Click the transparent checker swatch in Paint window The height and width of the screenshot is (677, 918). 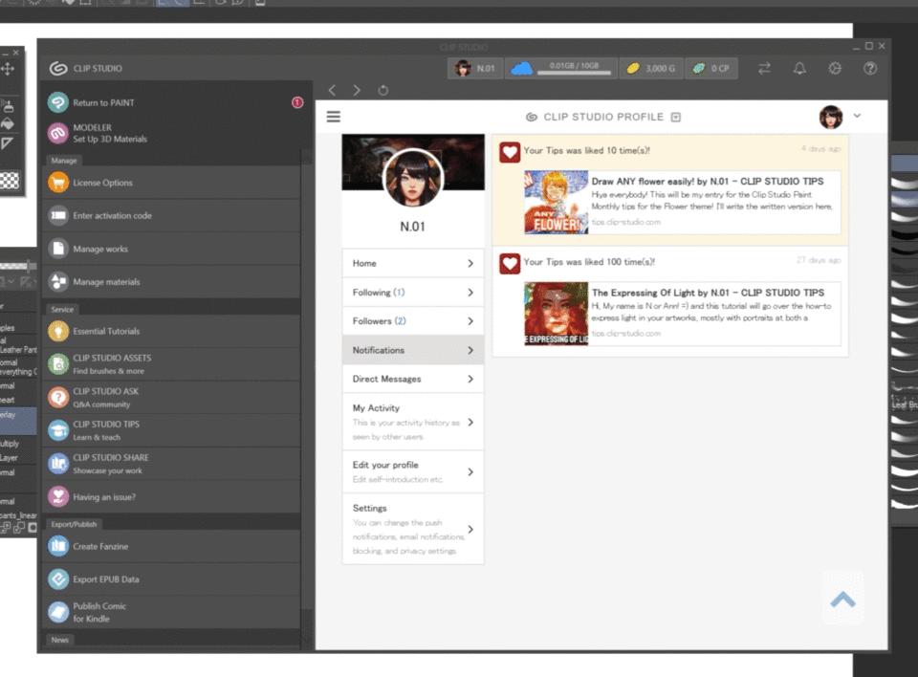click(10, 181)
